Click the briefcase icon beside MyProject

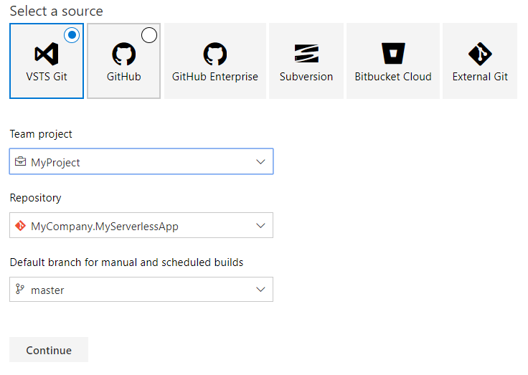tap(20, 161)
